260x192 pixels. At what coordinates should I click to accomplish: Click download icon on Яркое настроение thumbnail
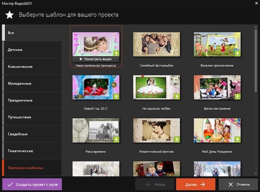coord(238,97)
